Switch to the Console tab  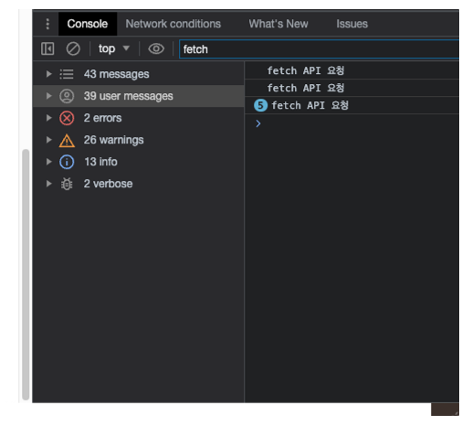coord(88,24)
